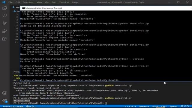Open the Search view in activity bar

[5, 16]
